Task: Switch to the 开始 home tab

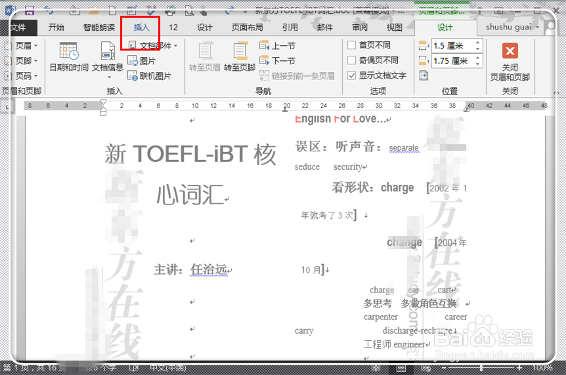Action: click(x=56, y=28)
